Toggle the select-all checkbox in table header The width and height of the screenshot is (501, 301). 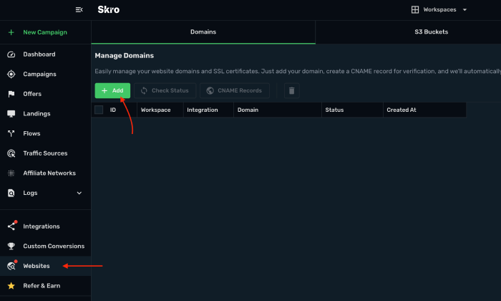[x=99, y=110]
